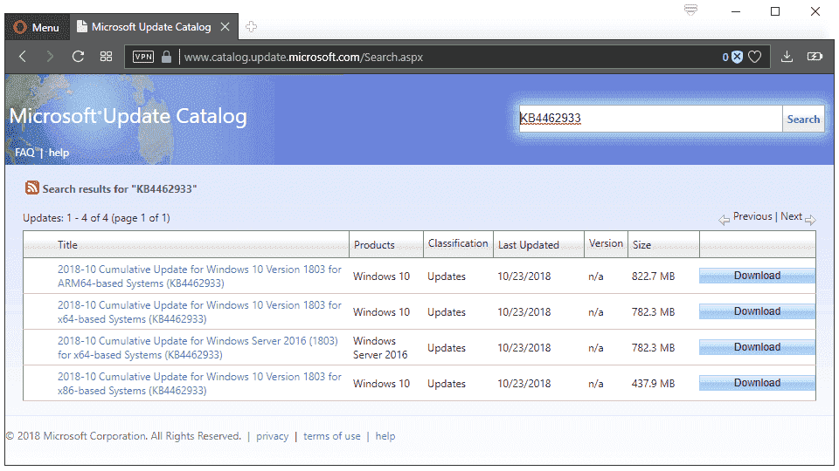Screen dimensions: 839x471
Task: Open the tab menu icon near window controls
Action: coord(690,10)
